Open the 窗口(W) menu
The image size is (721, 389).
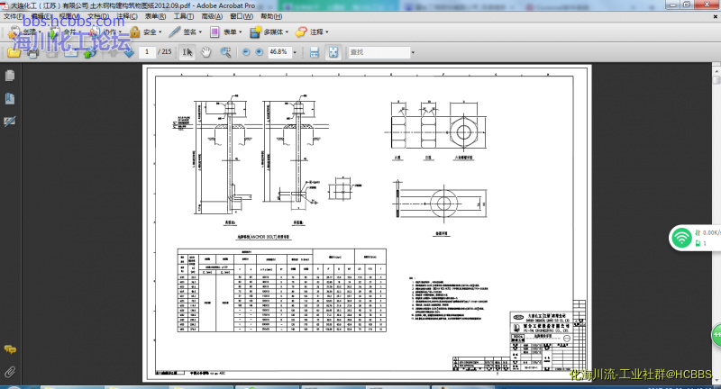242,16
